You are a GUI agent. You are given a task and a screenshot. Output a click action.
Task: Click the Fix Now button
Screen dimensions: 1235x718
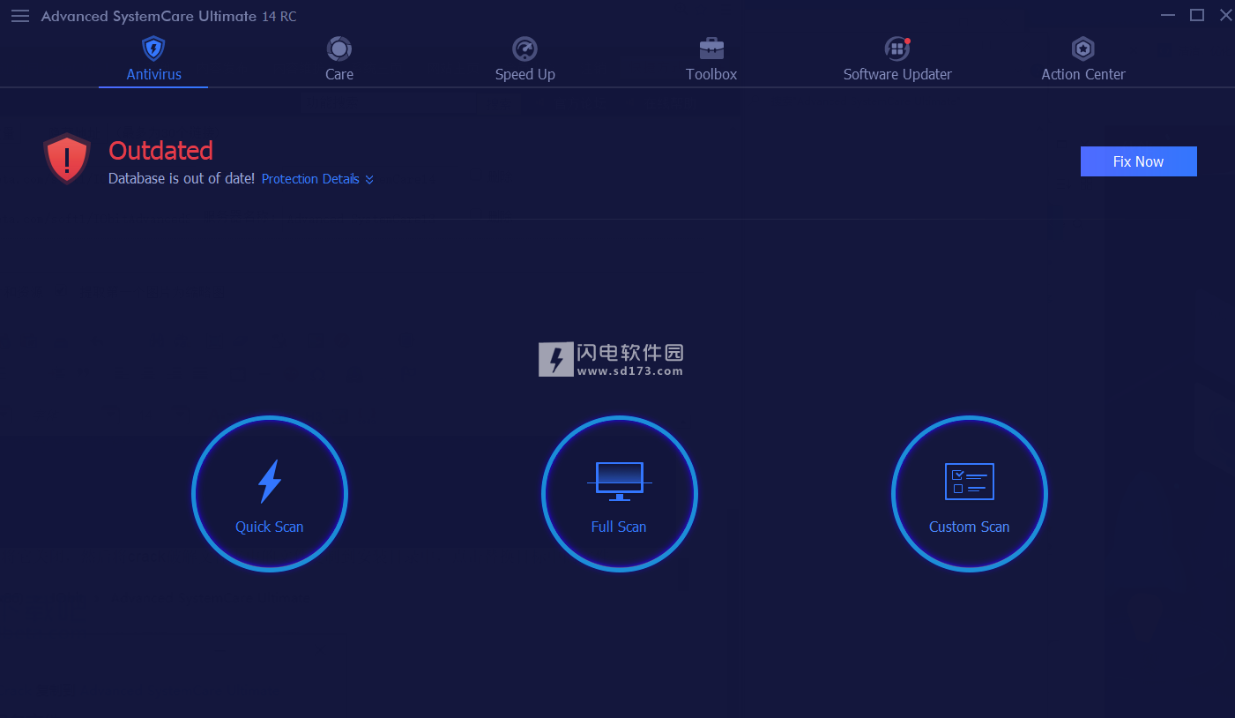1138,161
